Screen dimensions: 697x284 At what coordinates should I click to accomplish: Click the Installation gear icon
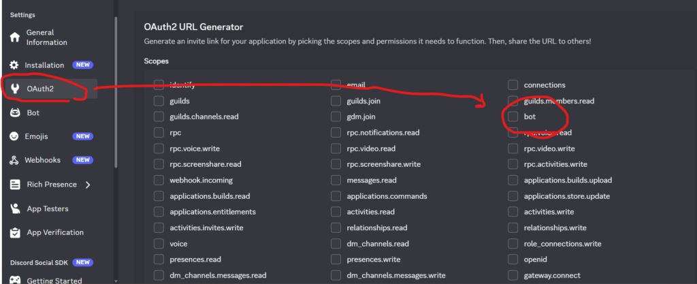point(14,65)
